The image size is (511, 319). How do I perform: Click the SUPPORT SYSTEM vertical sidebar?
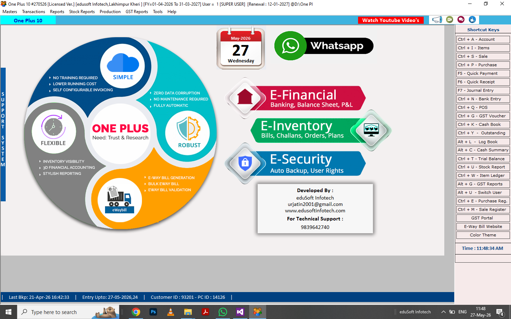[x=3, y=134]
